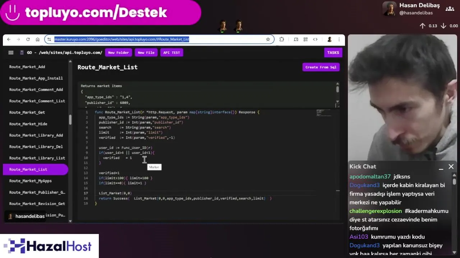Click "Returns market items" description text
This screenshot has height=258, width=460.
101,86
